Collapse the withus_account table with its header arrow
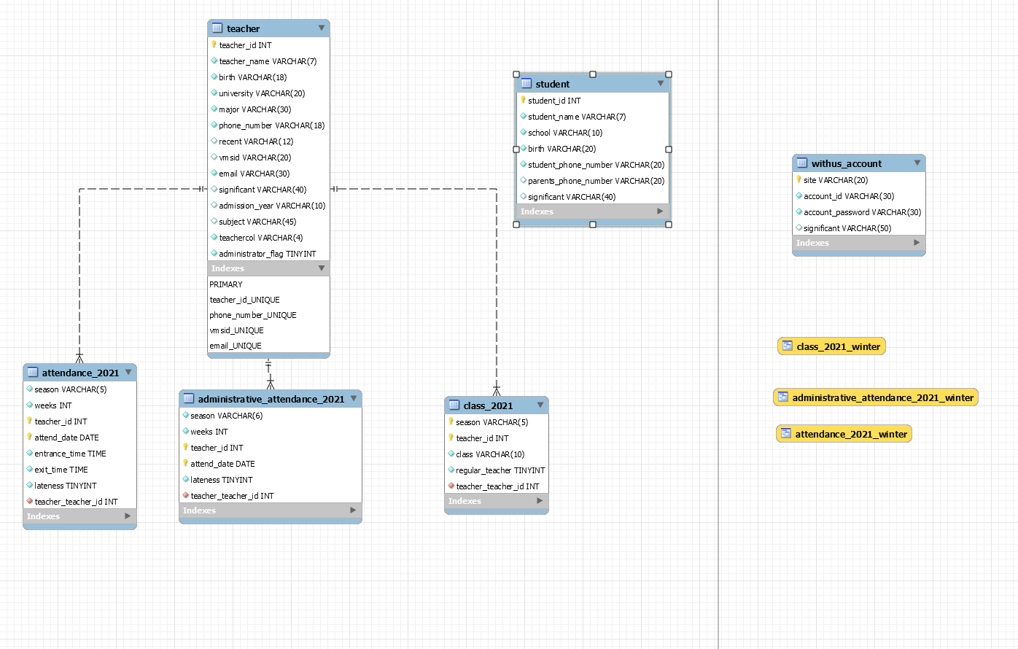Screen dimensions: 1018x649 tap(917, 163)
